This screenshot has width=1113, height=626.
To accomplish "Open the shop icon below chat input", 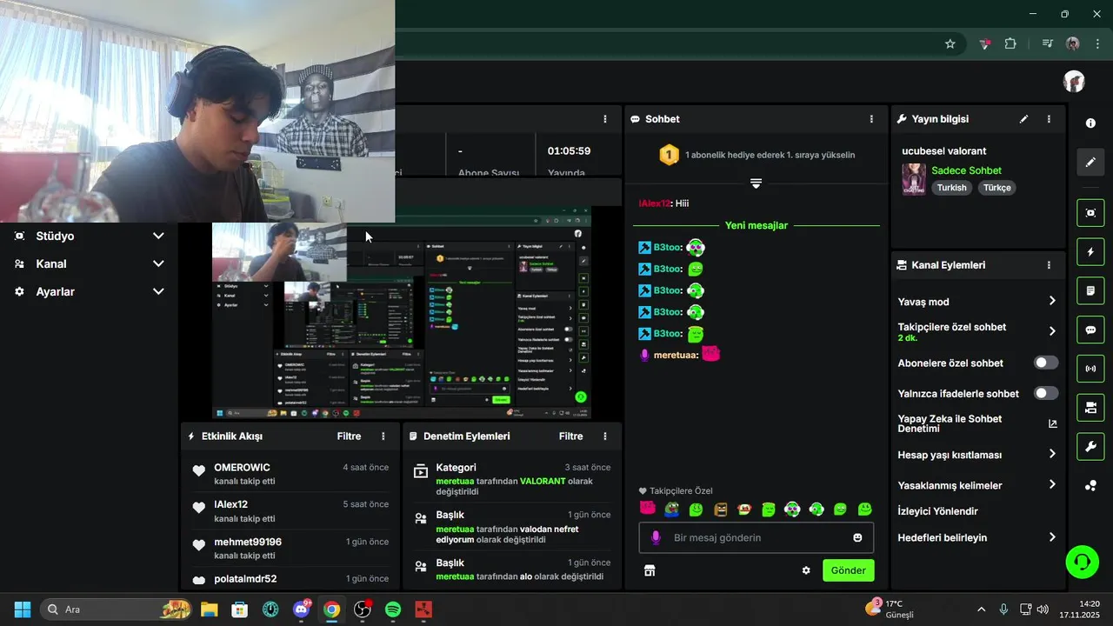I will (649, 570).
